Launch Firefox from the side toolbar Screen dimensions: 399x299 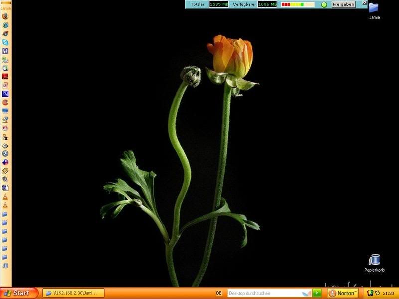[x=5, y=16]
